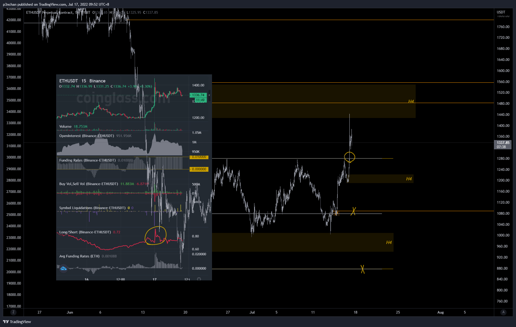The image size is (516, 327).
Task: Click the 11:49 countdown label
Action: 200,100
